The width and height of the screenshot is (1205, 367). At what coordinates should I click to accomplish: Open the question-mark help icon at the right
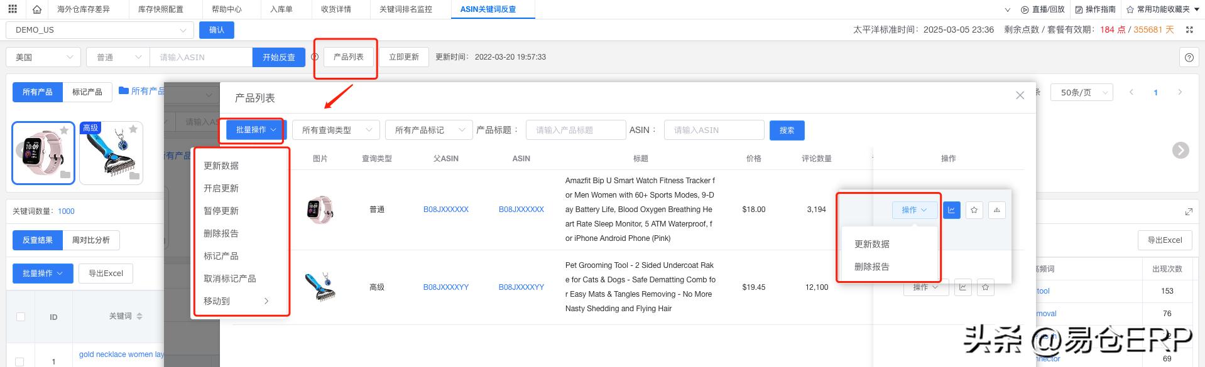coord(1189,57)
